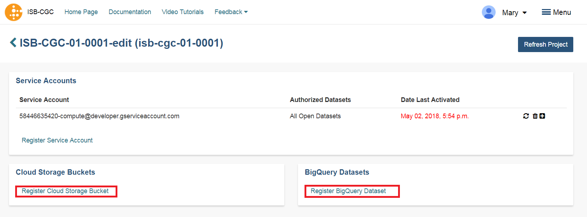Click the All Open Datasets cell
Image resolution: width=587 pixels, height=217 pixels.
[x=315, y=116]
